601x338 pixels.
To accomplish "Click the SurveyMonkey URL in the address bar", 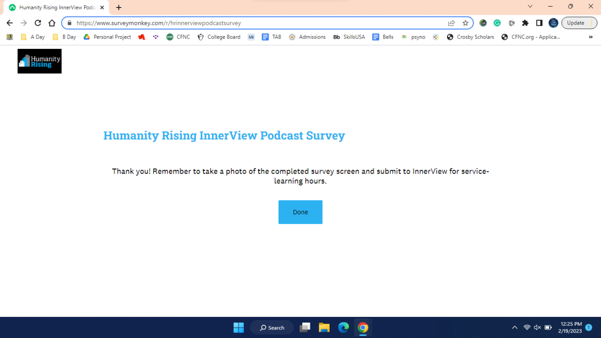I will tap(159, 23).
